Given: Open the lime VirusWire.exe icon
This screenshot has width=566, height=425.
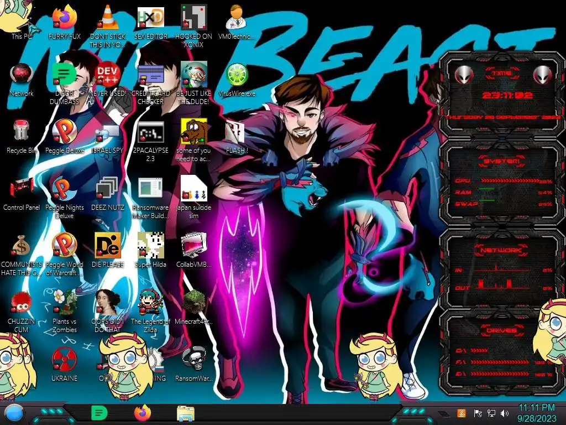Looking at the screenshot, I should 237,75.
